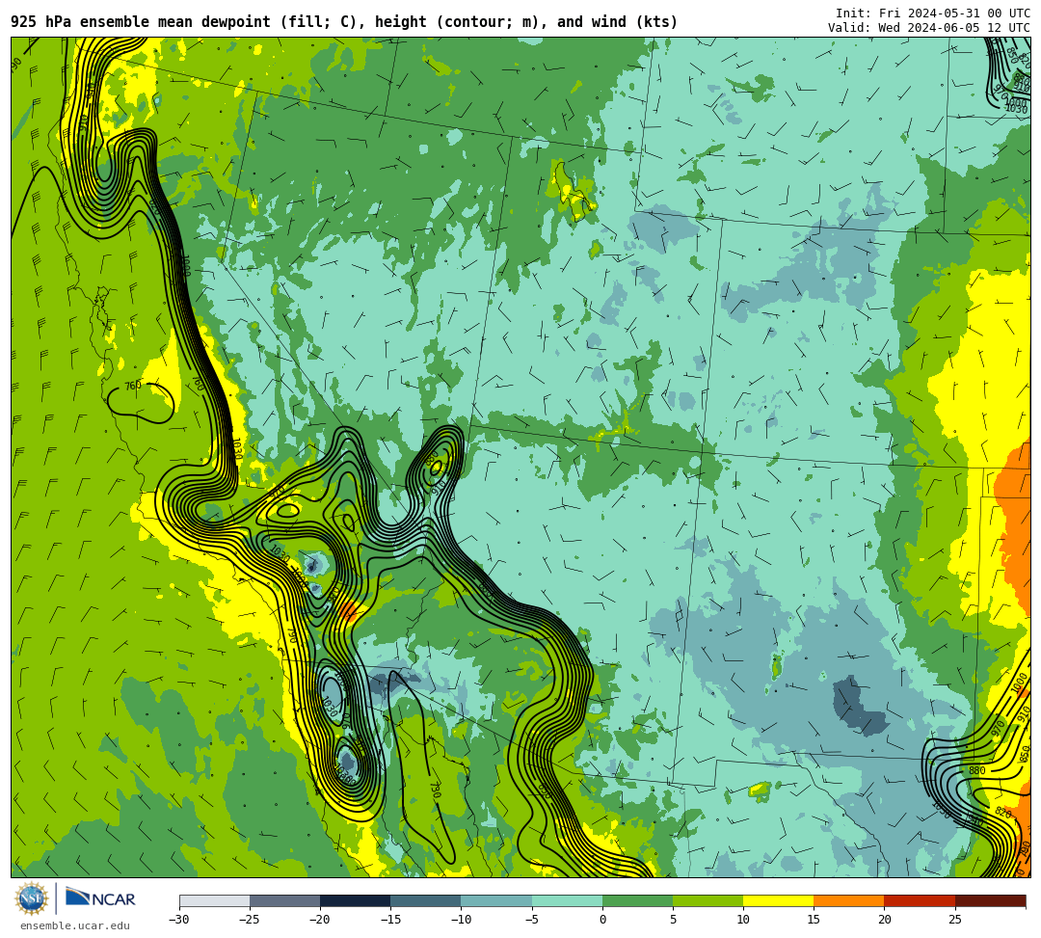Pick the light gray -30 to -25 colorbar segment
This screenshot has height=938, width=1041.
(x=214, y=900)
